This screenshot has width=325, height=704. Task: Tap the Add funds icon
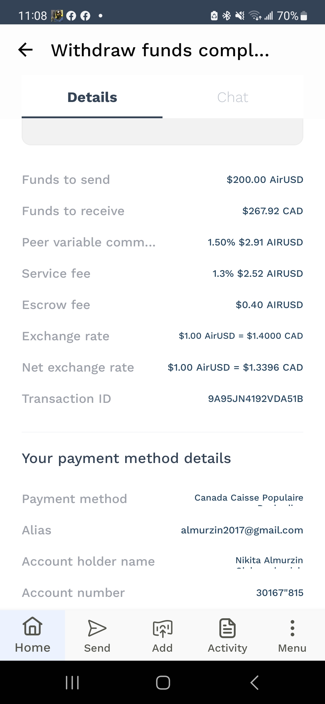pyautogui.click(x=162, y=628)
